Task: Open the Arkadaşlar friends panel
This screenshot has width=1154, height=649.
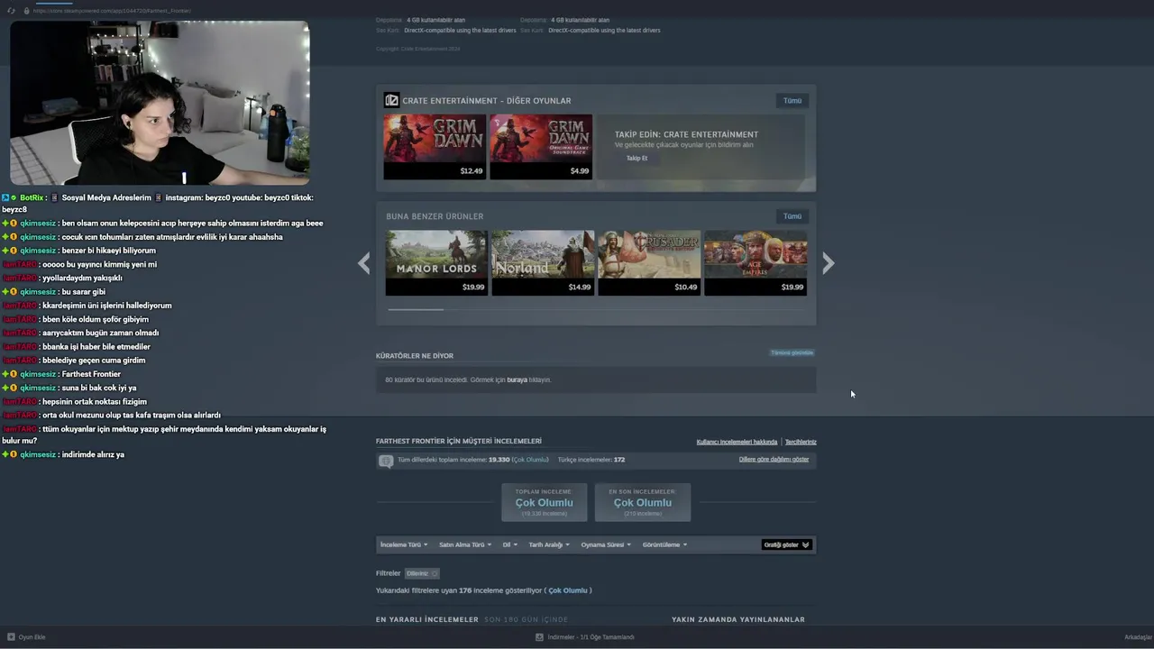Action: pyautogui.click(x=1137, y=637)
